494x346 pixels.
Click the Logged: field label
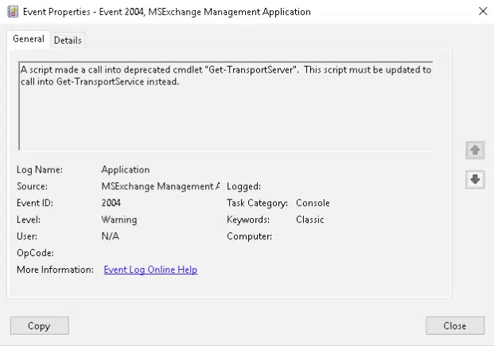244,187
